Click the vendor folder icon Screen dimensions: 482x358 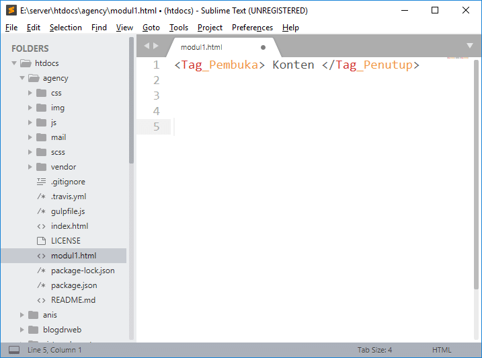tap(41, 167)
